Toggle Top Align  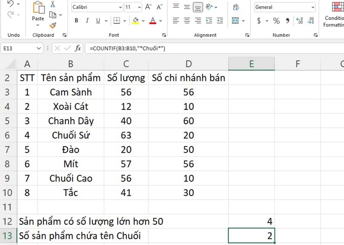[x=176, y=6]
